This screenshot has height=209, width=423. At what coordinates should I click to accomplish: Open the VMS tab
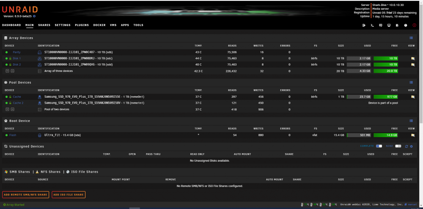[113, 25]
